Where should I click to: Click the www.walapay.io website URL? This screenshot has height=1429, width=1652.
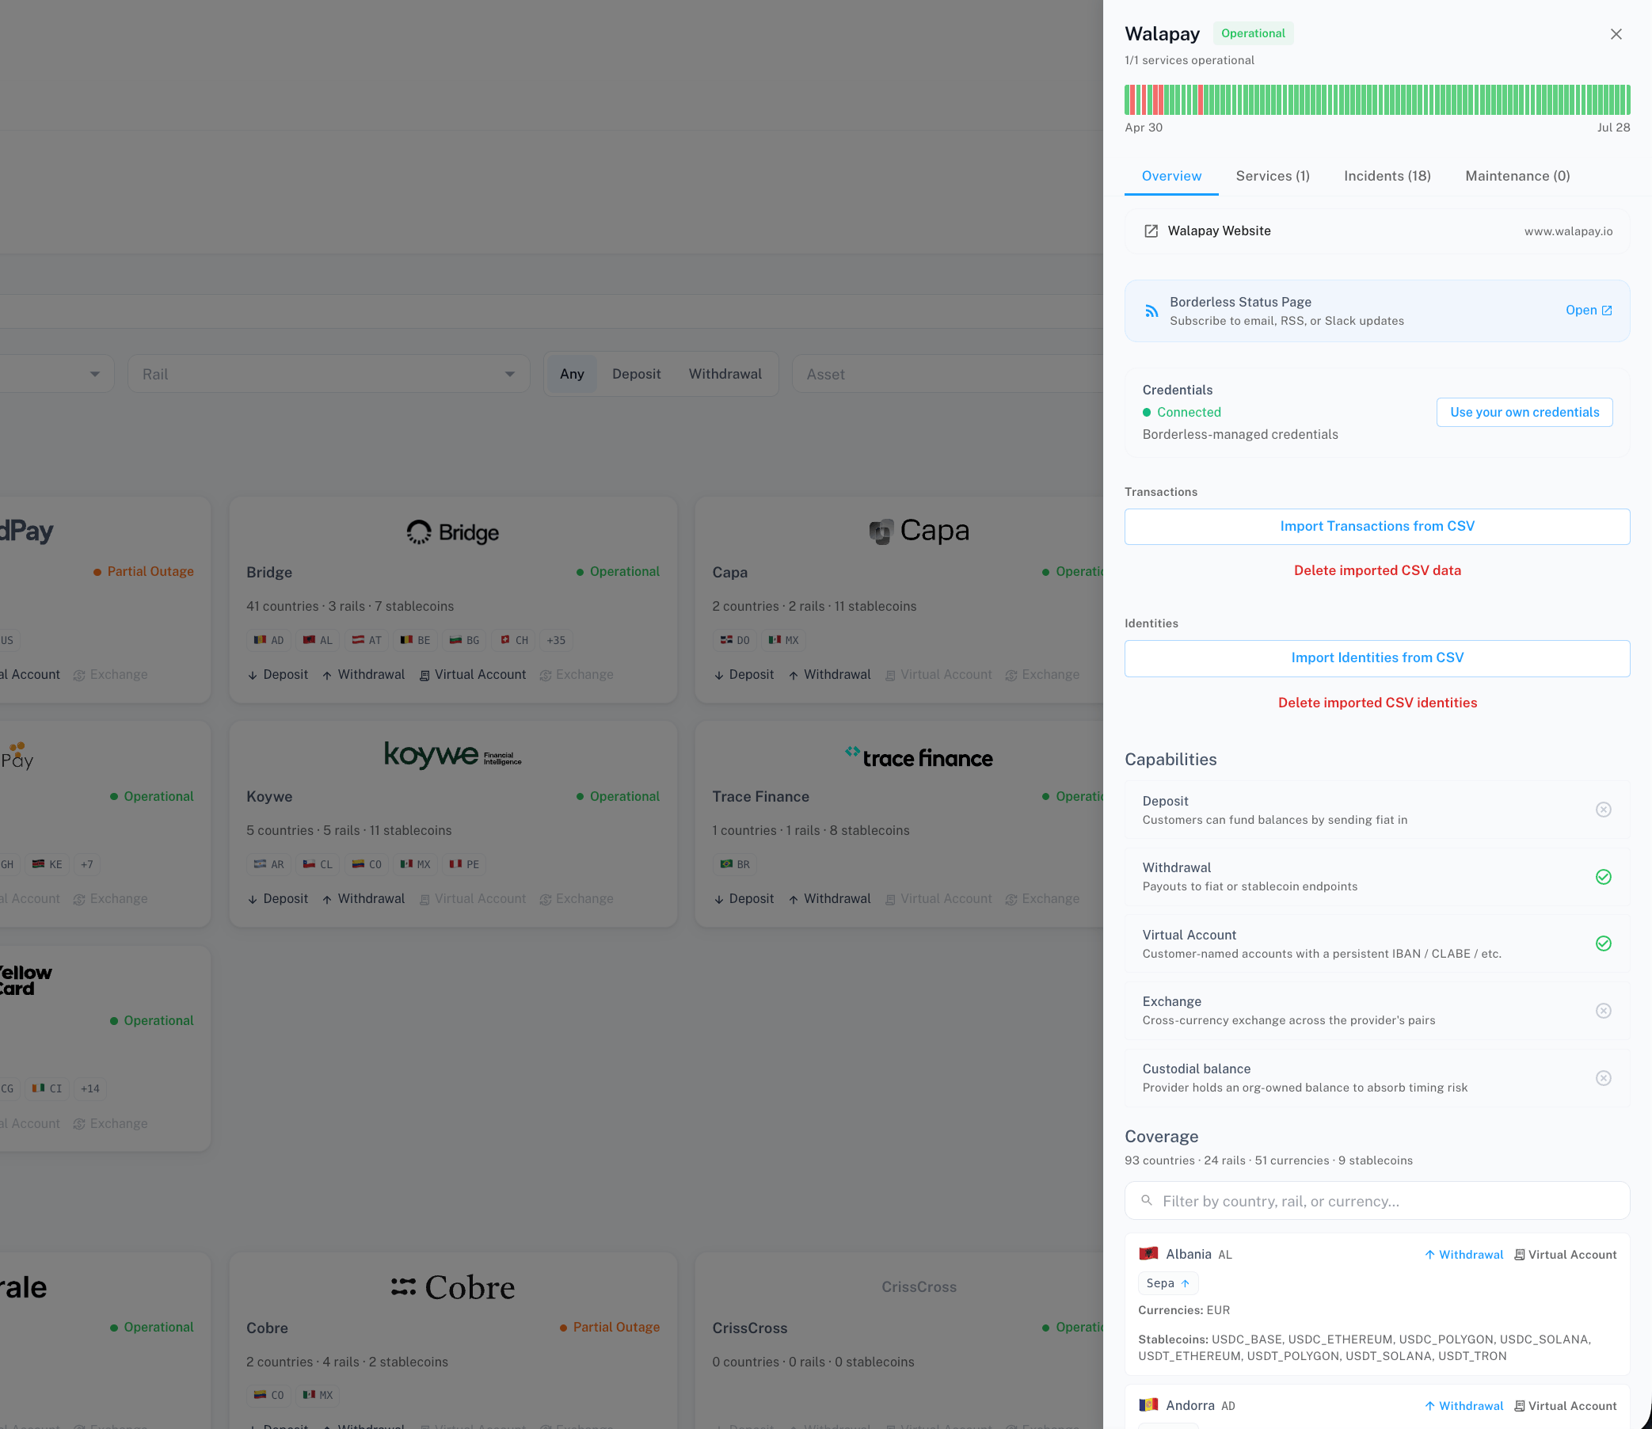(1567, 231)
